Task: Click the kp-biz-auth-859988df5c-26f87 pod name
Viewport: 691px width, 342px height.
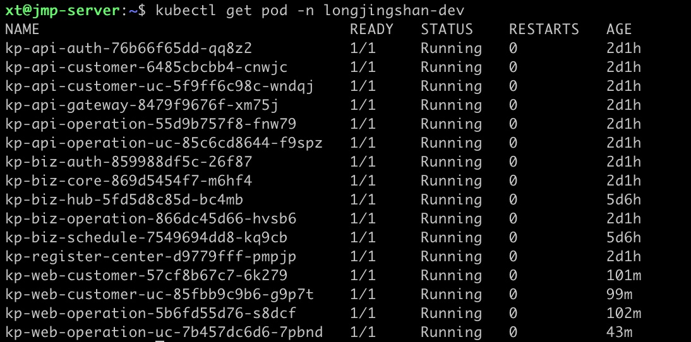Action: point(129,162)
